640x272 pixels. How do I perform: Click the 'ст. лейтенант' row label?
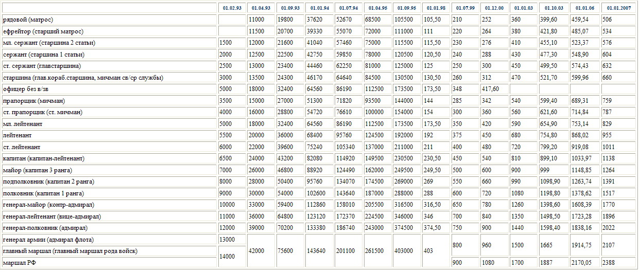[22, 147]
